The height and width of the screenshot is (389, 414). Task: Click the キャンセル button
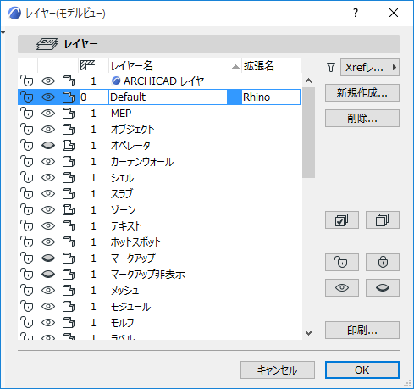(278, 370)
